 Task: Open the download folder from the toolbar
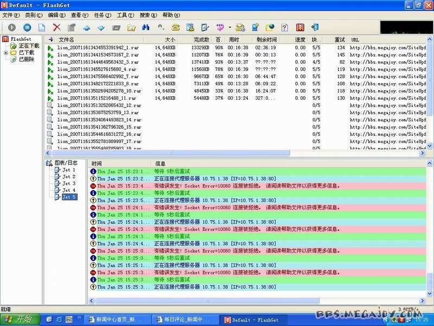131,28
